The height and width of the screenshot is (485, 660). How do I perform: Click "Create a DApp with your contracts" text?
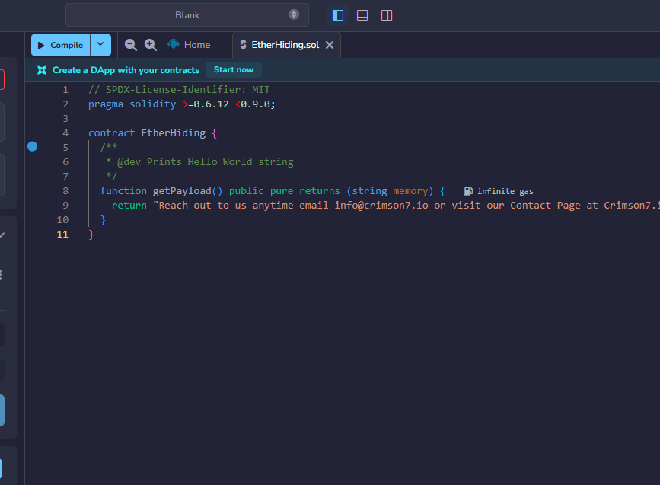coord(126,70)
